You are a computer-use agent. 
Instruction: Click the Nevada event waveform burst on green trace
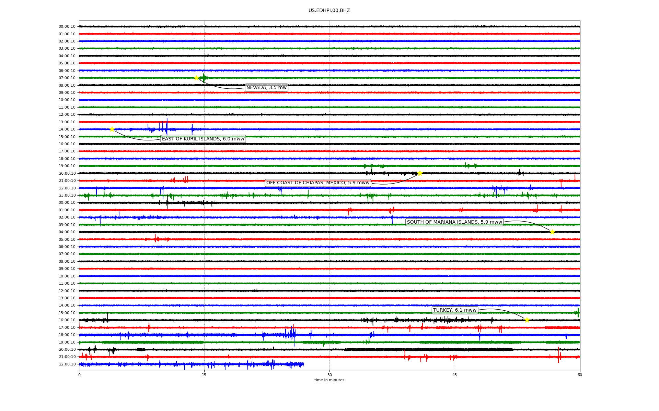204,78
